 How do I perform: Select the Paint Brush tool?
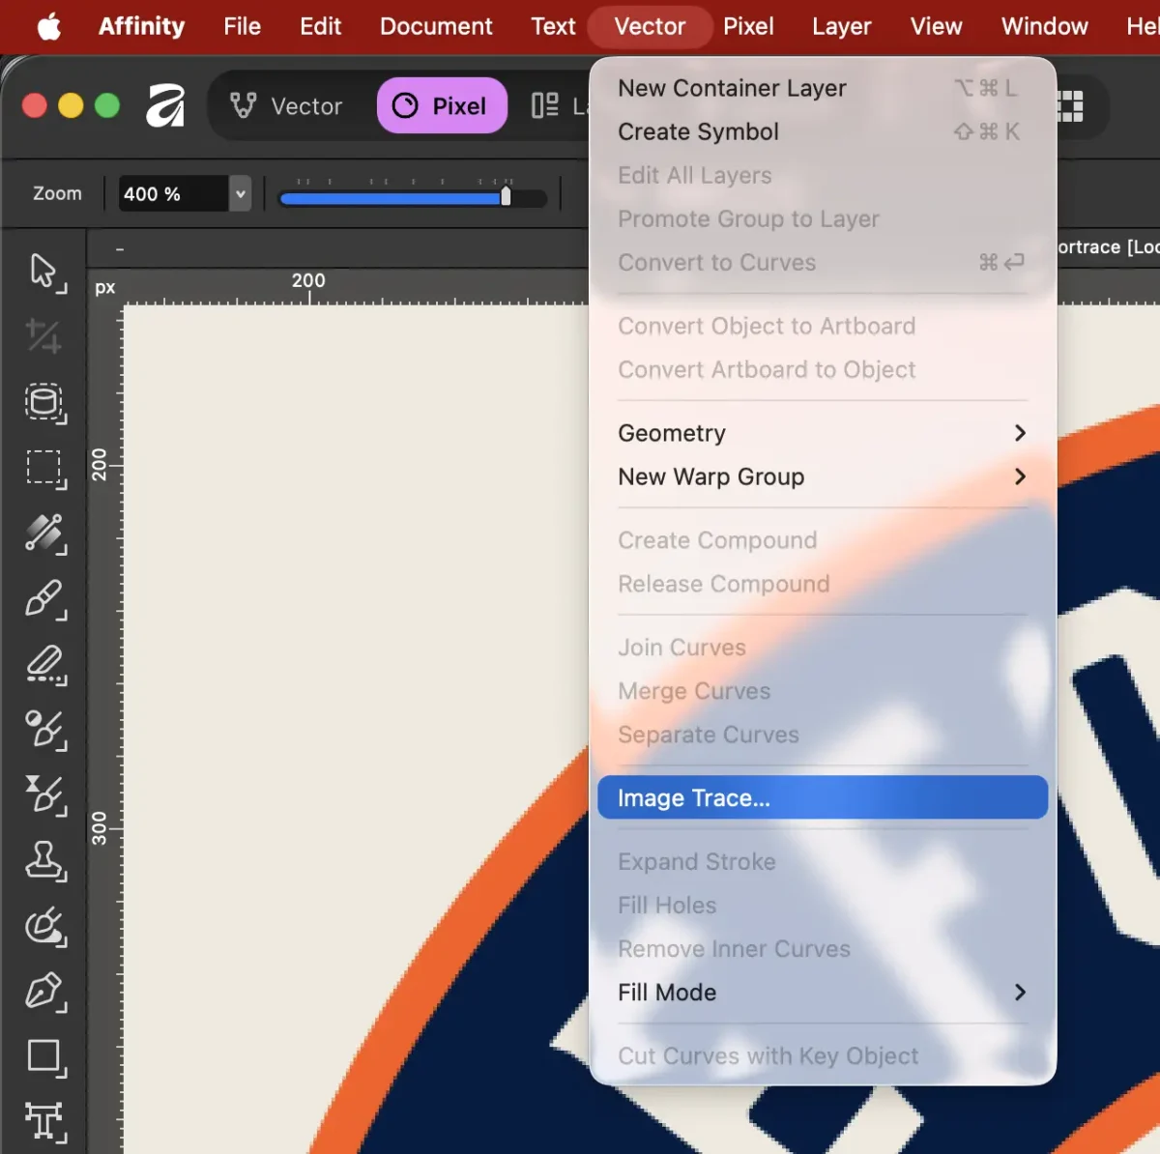click(x=44, y=599)
